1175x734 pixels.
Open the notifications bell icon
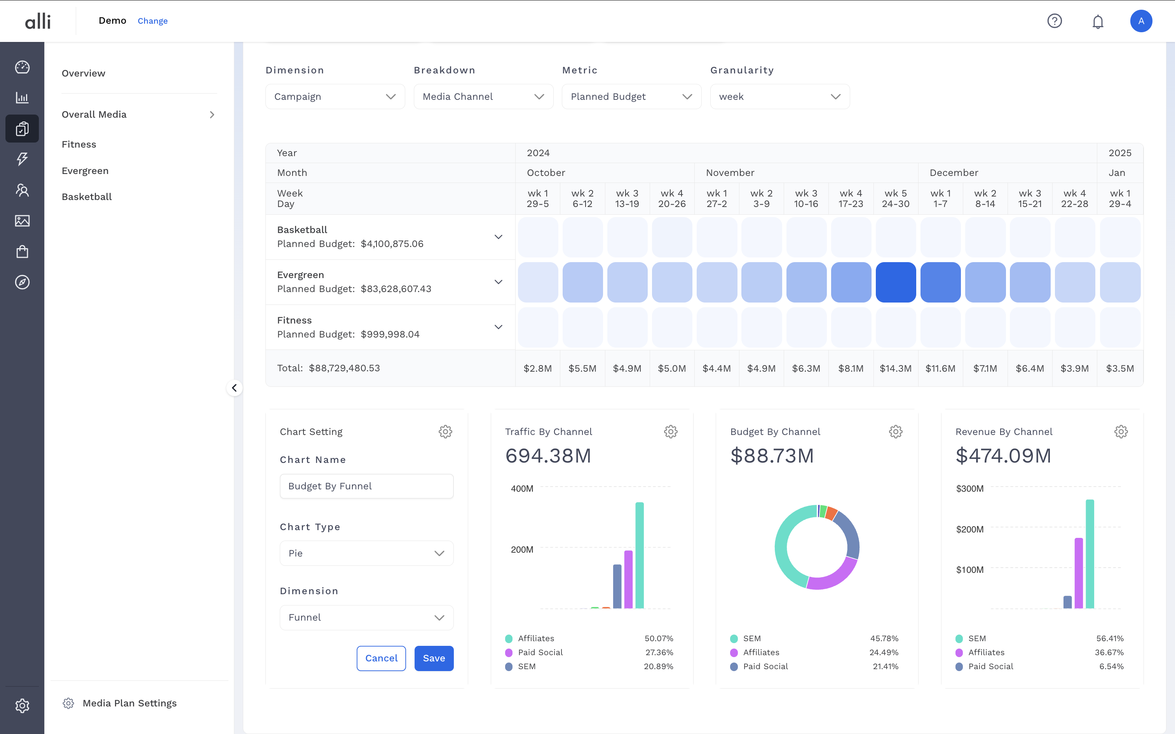click(x=1098, y=21)
